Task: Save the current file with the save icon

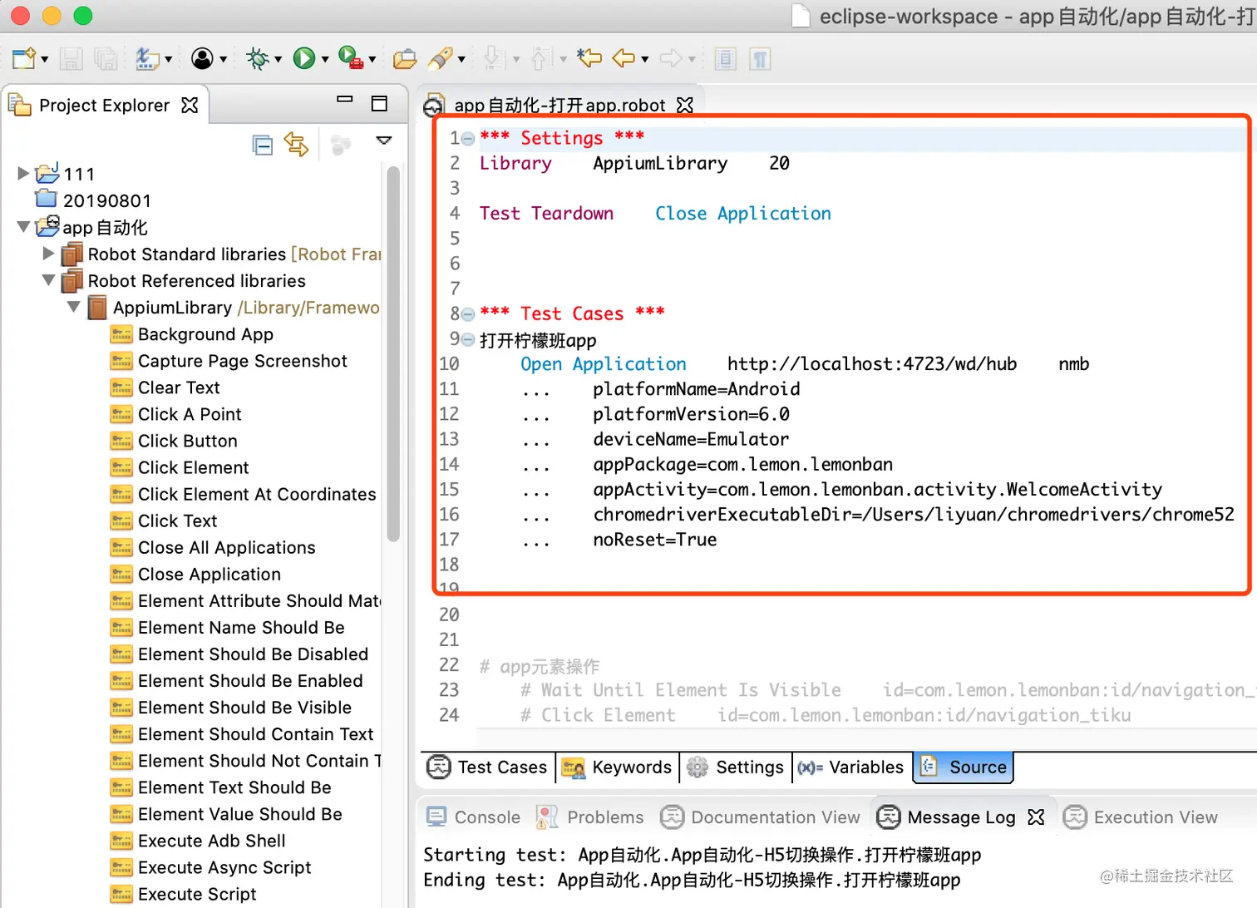Action: pos(71,58)
